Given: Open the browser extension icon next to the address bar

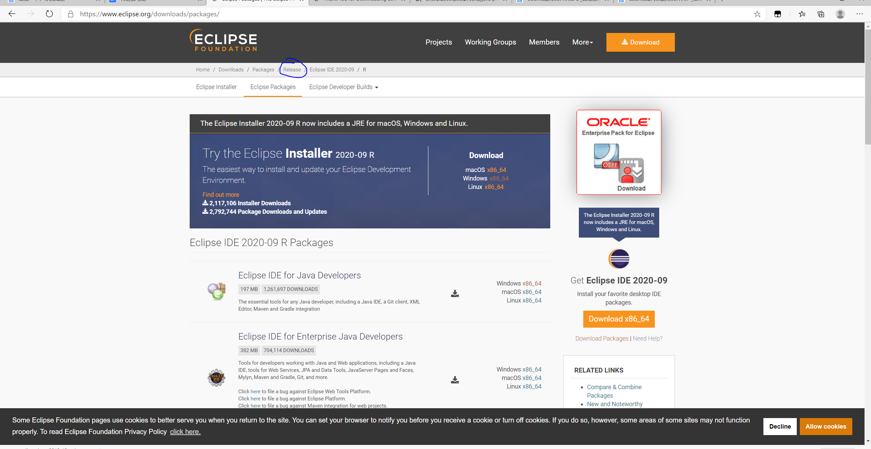Looking at the screenshot, I should (x=778, y=14).
